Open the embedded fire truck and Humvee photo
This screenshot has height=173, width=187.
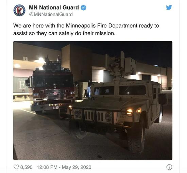93,100
